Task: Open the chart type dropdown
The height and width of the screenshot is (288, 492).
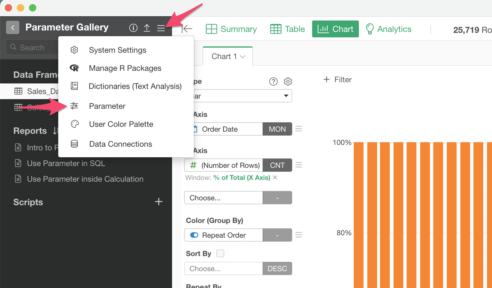Action: tap(286, 96)
